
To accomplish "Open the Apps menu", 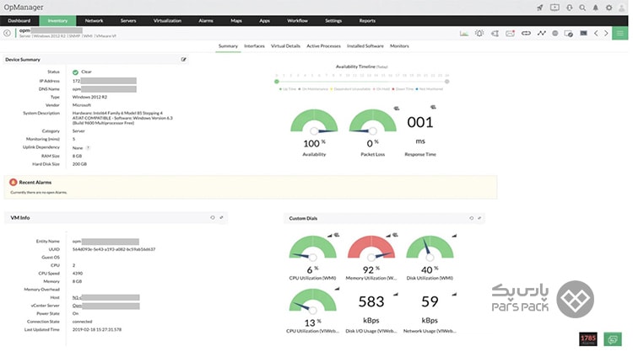I will [264, 20].
